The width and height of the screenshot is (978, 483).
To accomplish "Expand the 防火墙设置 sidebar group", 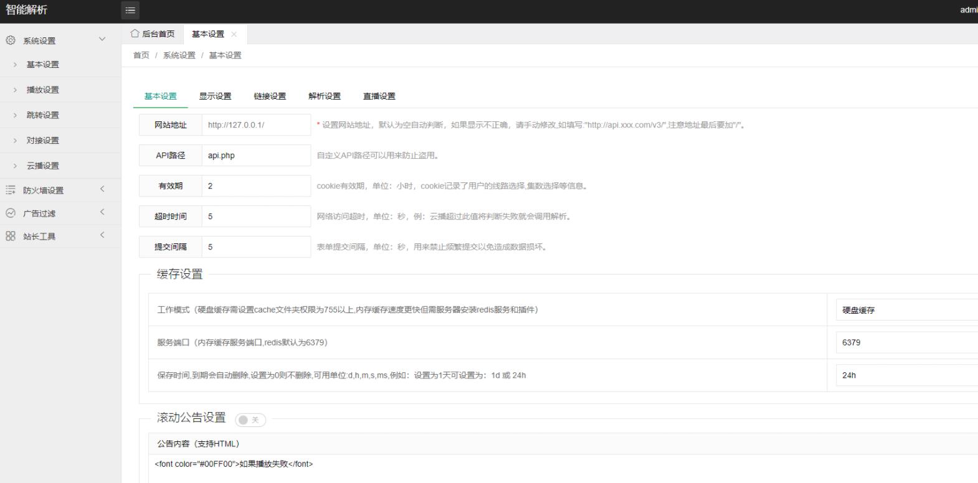I will tap(102, 189).
